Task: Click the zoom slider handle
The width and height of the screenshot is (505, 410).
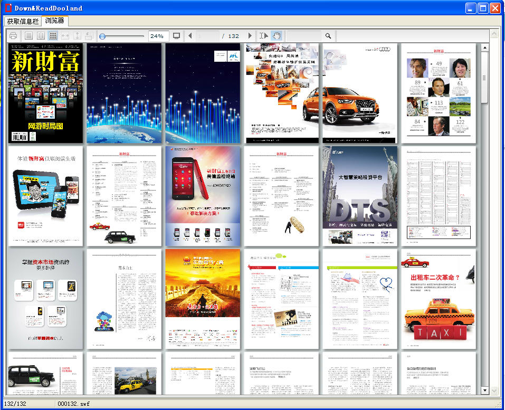Action: coord(102,36)
